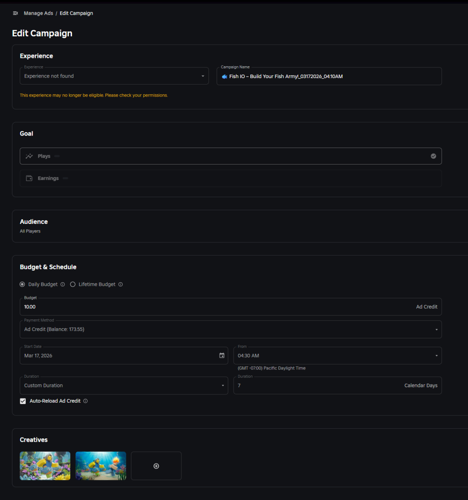Image resolution: width=468 pixels, height=500 pixels.
Task: Click the Creatives section heading
Action: (x=34, y=440)
